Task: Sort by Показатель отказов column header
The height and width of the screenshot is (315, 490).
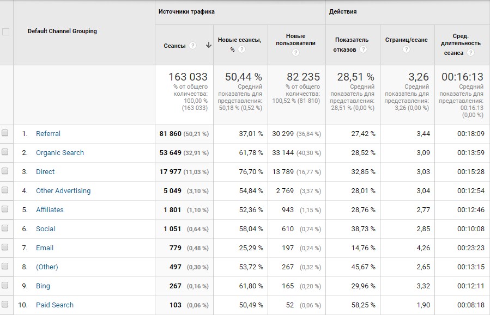Action: pyautogui.click(x=352, y=45)
